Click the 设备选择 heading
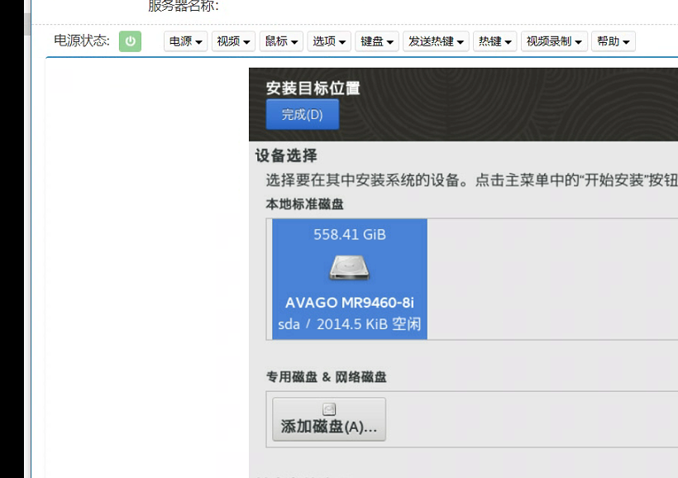The width and height of the screenshot is (678, 478). pyautogui.click(x=286, y=155)
